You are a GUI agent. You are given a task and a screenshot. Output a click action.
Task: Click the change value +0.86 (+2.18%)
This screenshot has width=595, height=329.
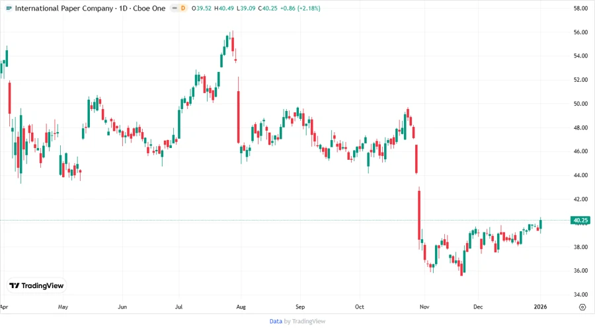coord(300,9)
